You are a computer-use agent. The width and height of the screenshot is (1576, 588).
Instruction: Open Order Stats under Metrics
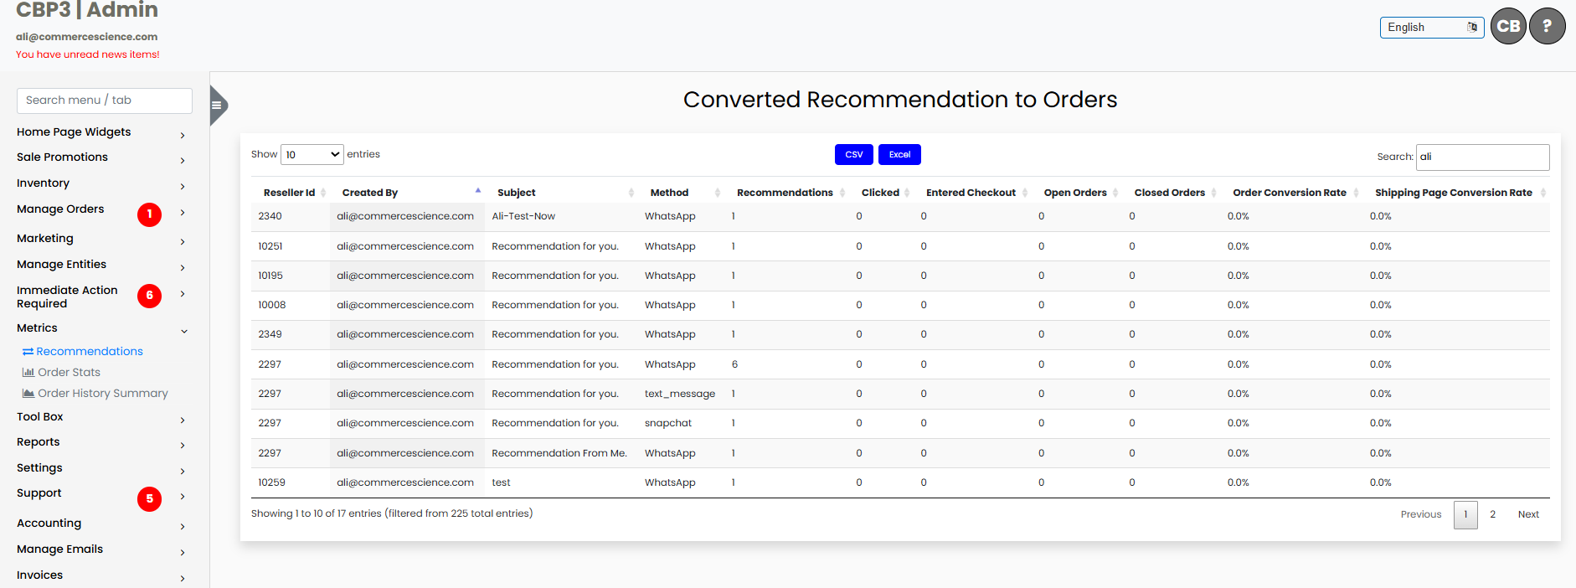pos(69,373)
